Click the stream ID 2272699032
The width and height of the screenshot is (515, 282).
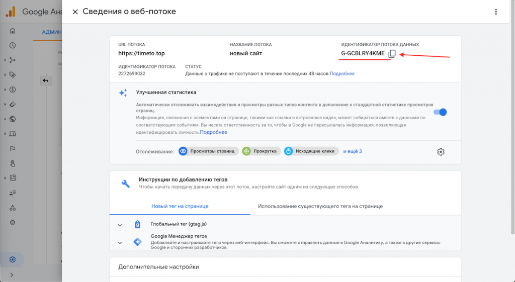[132, 73]
